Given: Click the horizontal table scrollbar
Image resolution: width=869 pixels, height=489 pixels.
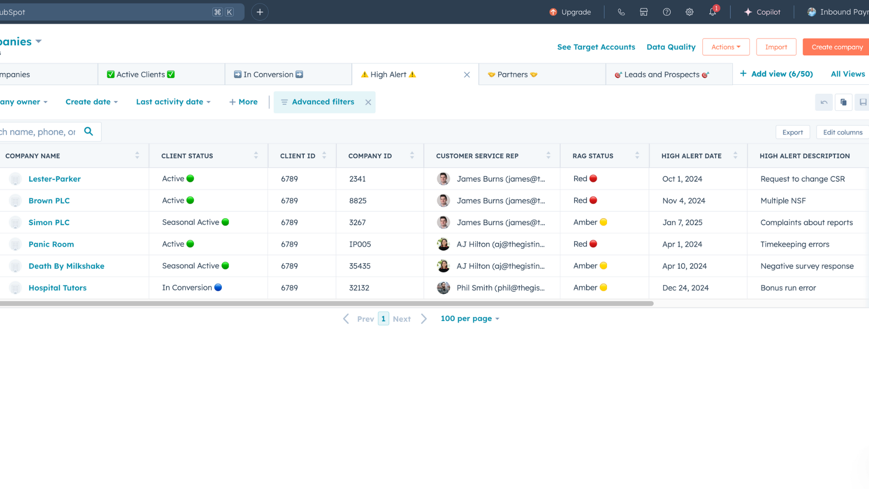Looking at the screenshot, I should click(x=326, y=303).
